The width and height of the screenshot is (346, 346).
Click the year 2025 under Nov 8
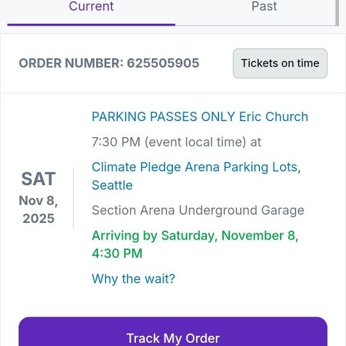(38, 218)
